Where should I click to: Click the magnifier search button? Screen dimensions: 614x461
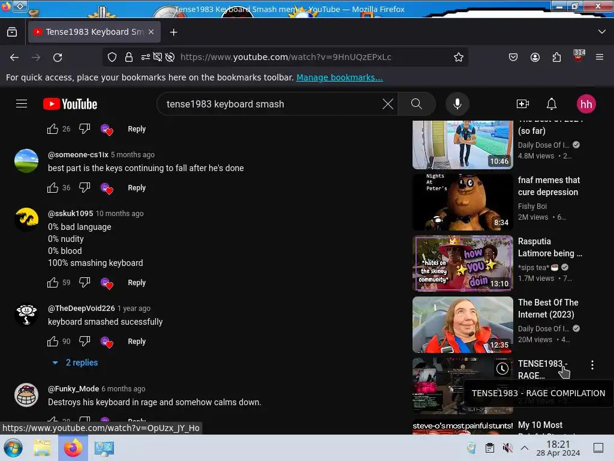[x=416, y=104]
